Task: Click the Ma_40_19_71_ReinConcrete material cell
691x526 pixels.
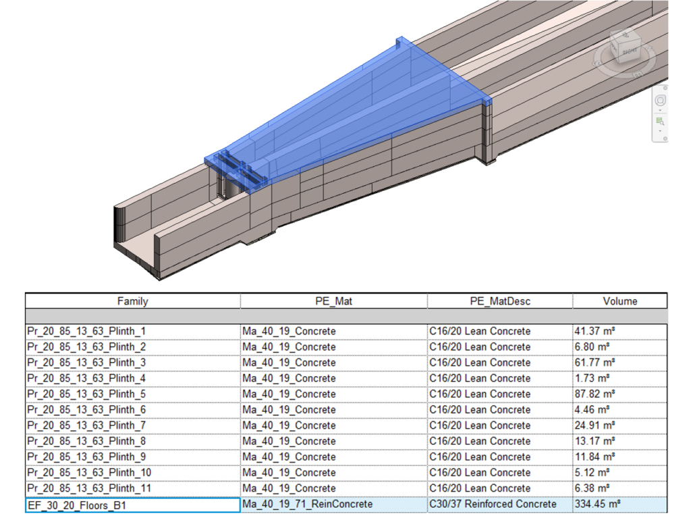Action: click(x=333, y=504)
